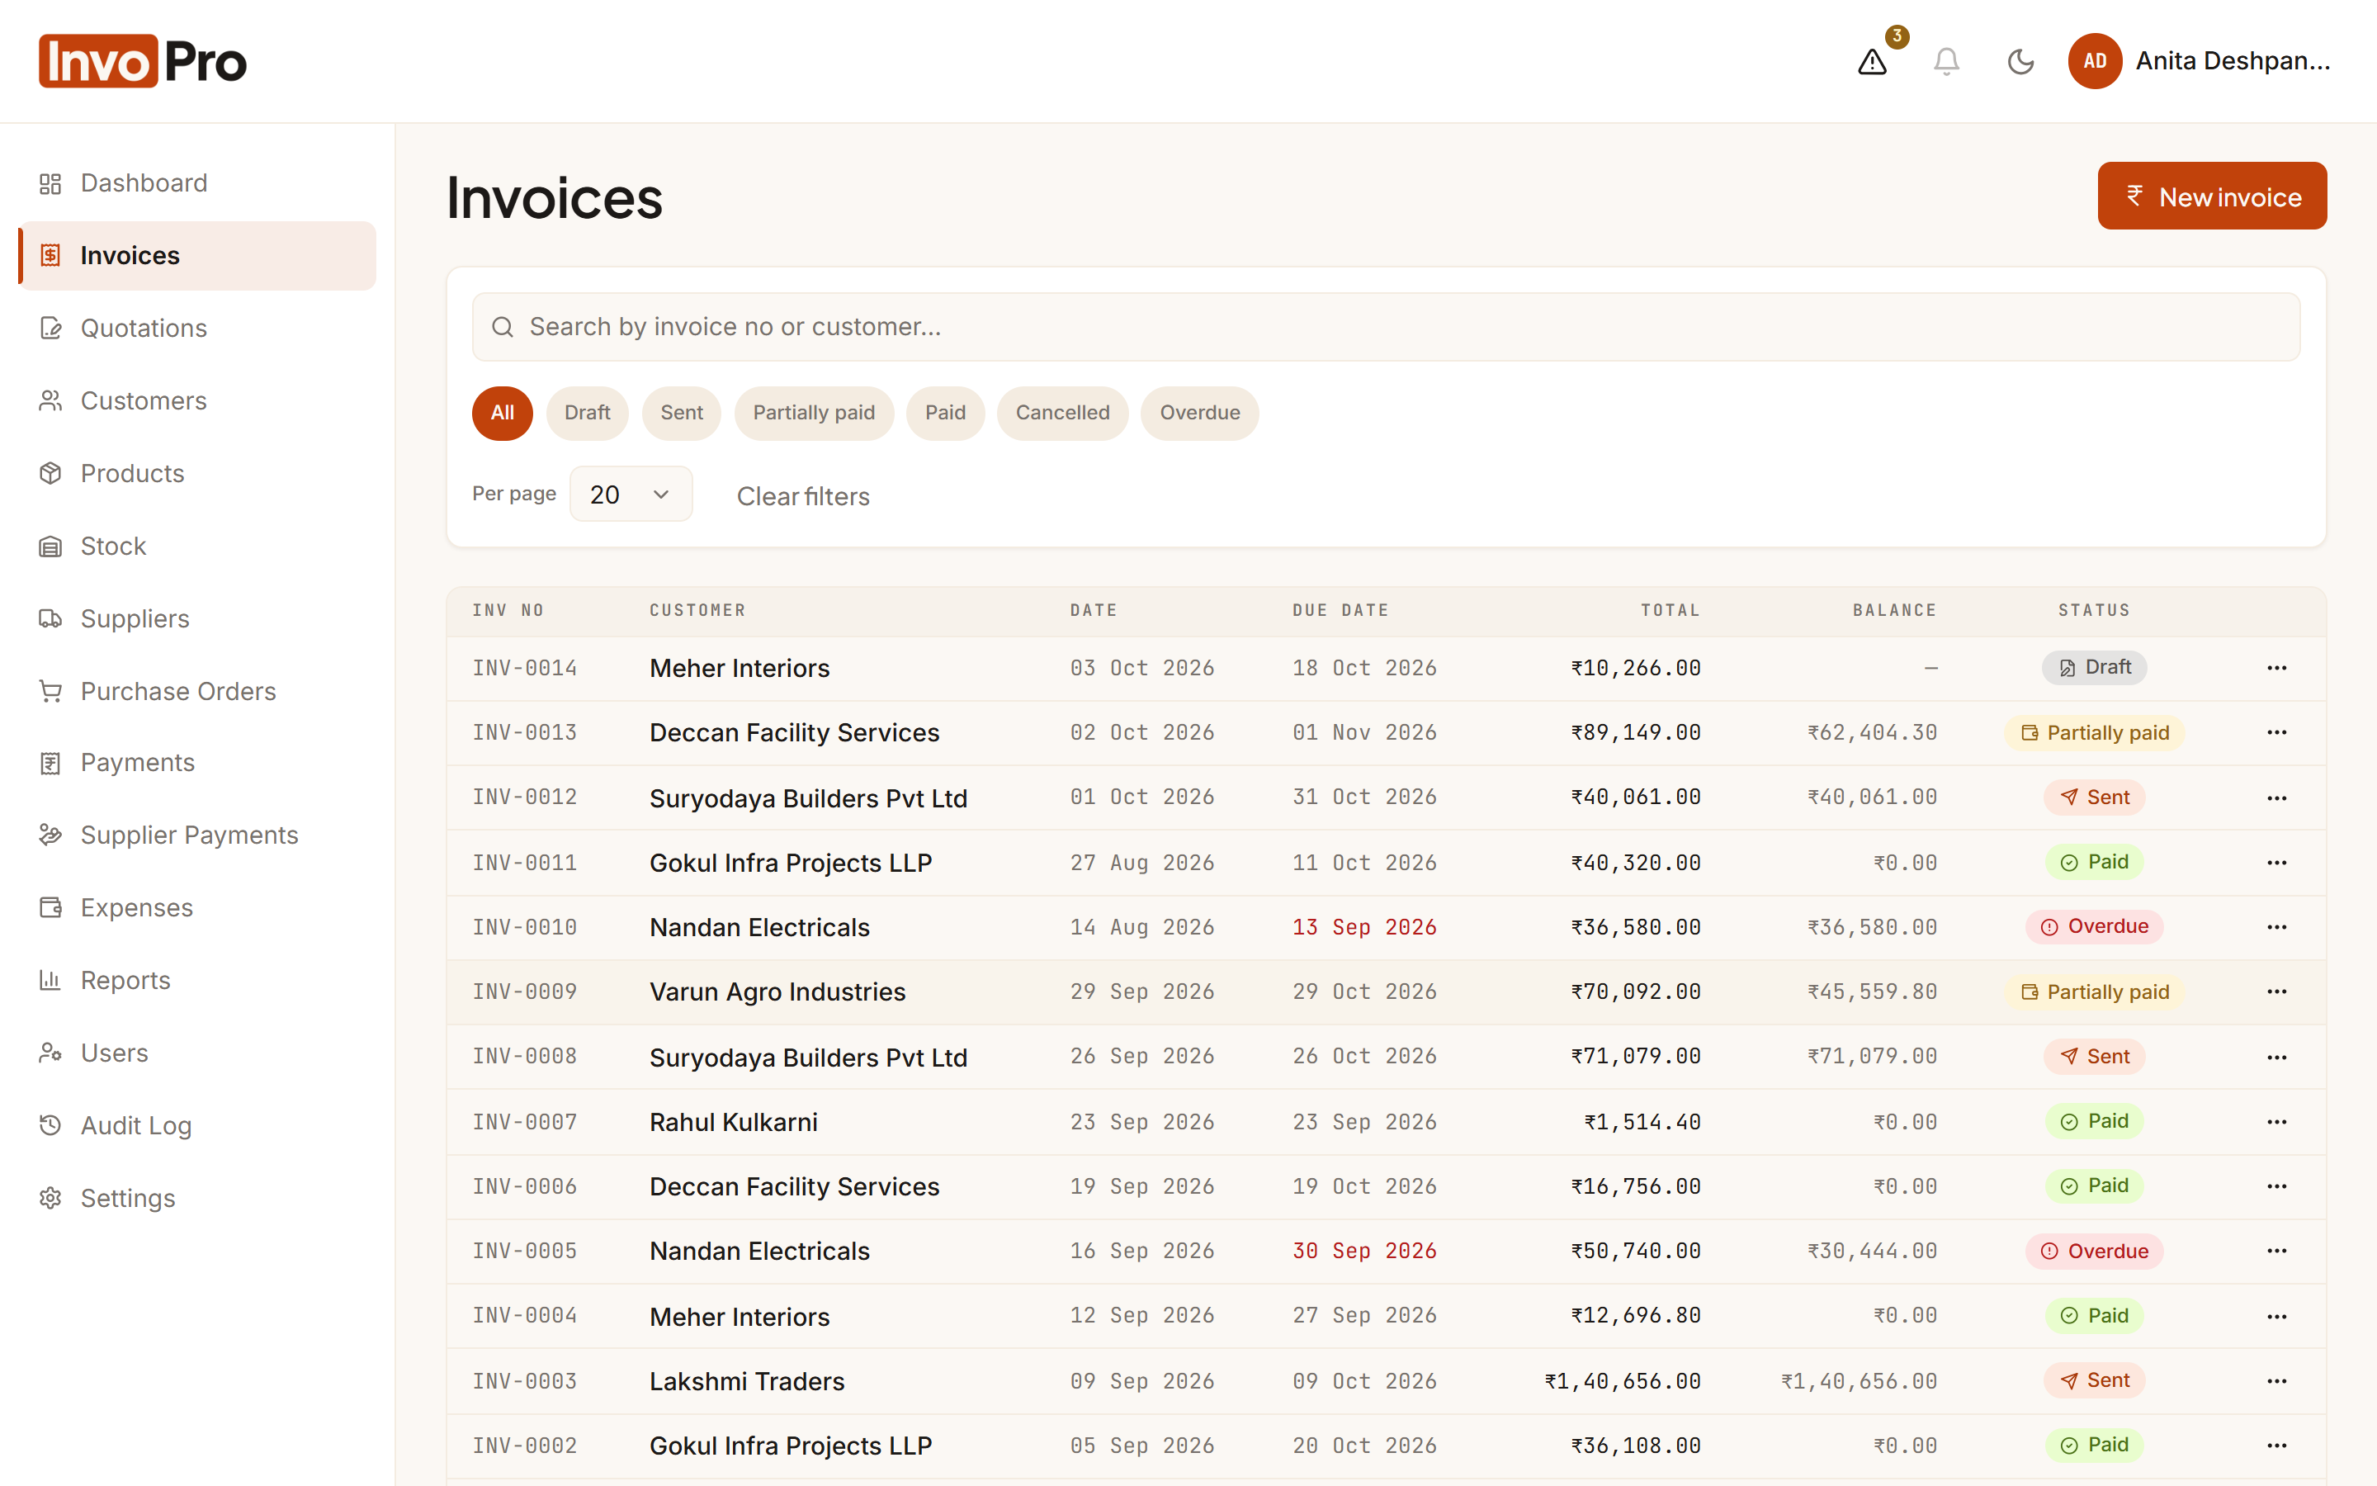Focus the invoice search field
2377x1486 pixels.
click(1386, 326)
